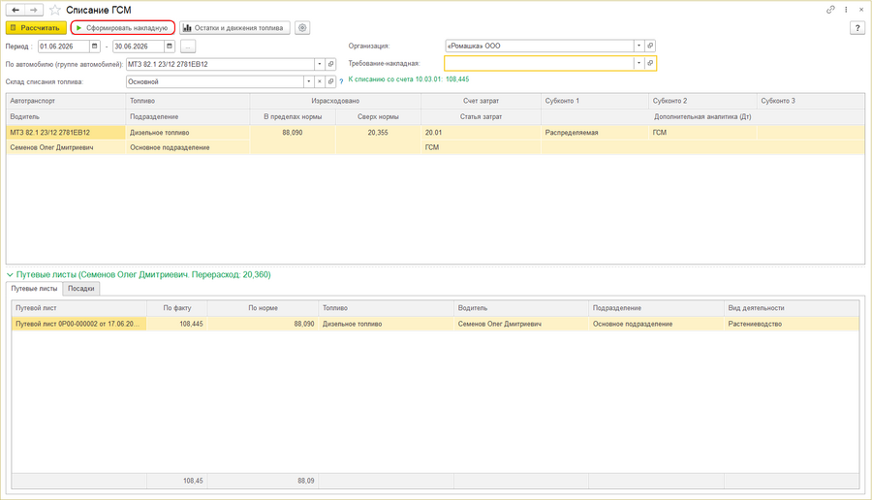Click the Счет затрат column header

[481, 101]
